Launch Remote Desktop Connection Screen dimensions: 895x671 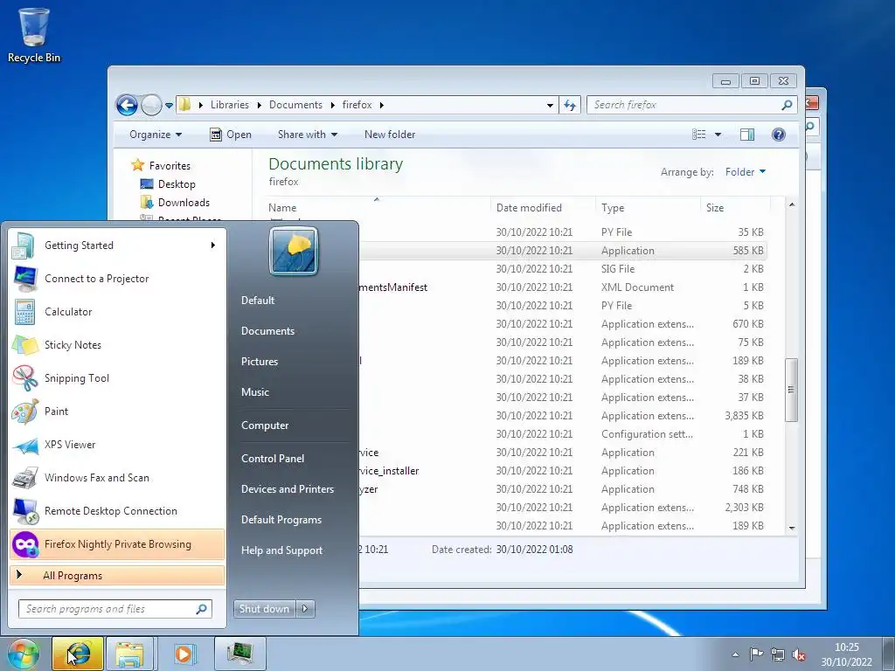[x=116, y=510]
